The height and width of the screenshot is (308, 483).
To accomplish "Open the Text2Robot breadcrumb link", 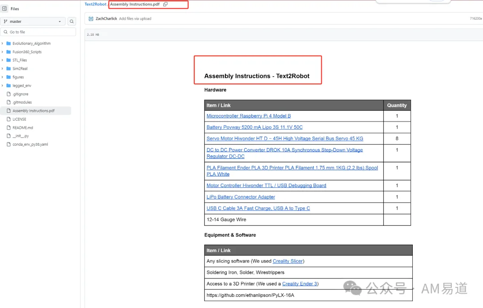I will [96, 4].
